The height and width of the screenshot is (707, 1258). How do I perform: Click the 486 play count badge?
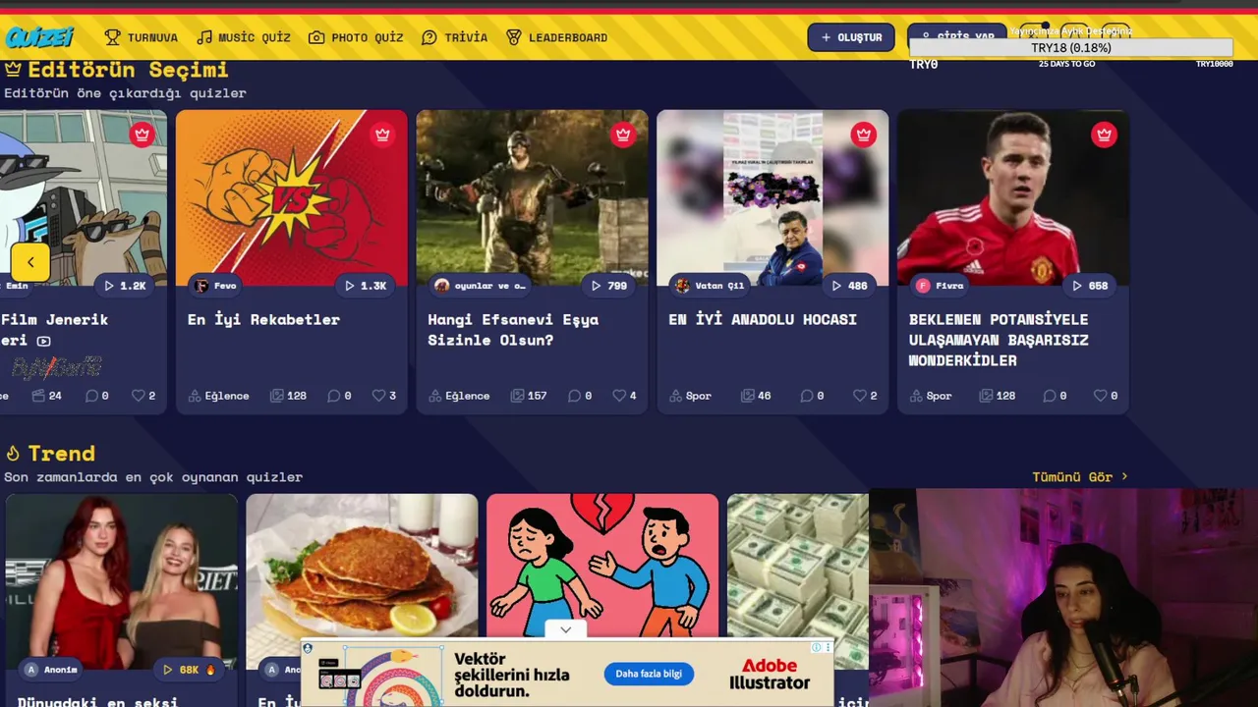(849, 286)
